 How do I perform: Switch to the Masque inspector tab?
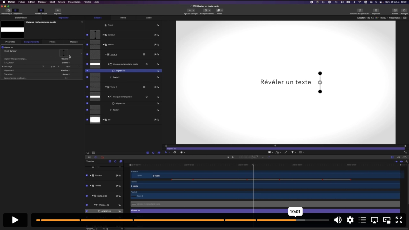pyautogui.click(x=74, y=42)
